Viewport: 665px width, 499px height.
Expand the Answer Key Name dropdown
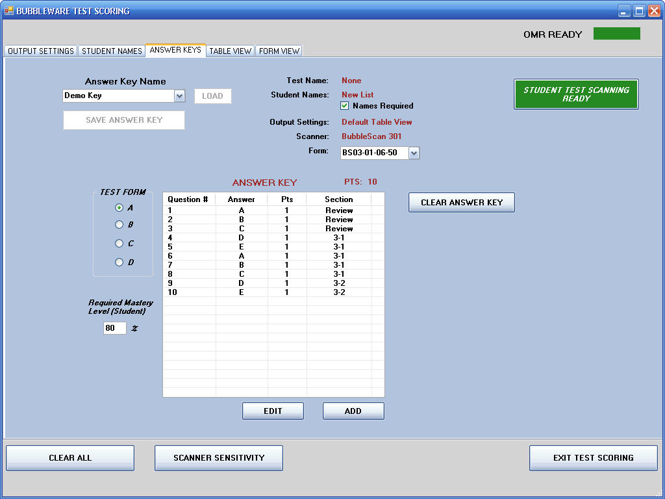pyautogui.click(x=179, y=96)
